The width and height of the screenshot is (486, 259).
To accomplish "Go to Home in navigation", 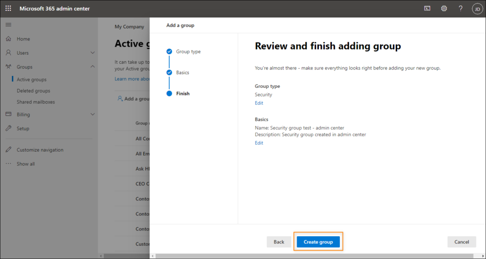I will coord(23,39).
